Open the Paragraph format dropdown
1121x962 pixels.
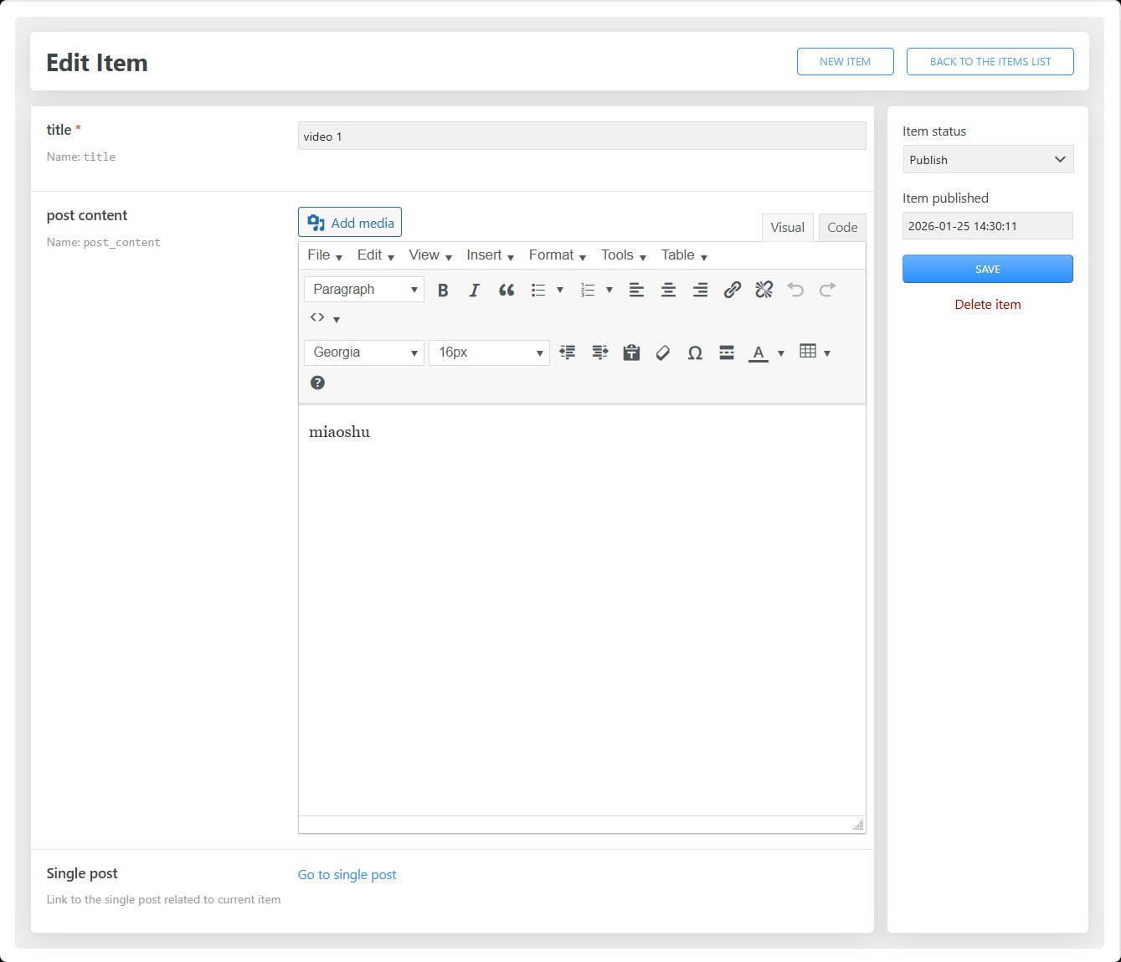364,290
